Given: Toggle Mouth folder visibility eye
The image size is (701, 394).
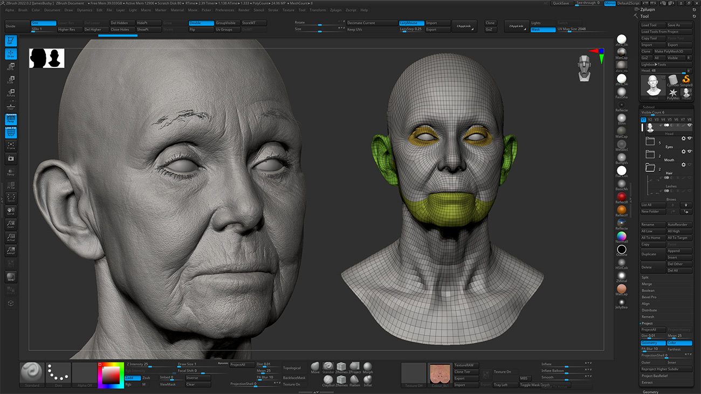Looking at the screenshot, I should coord(690,151).
